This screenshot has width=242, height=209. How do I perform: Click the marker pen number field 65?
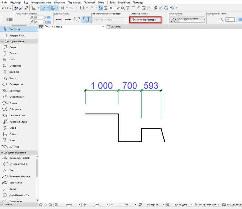pos(39,22)
